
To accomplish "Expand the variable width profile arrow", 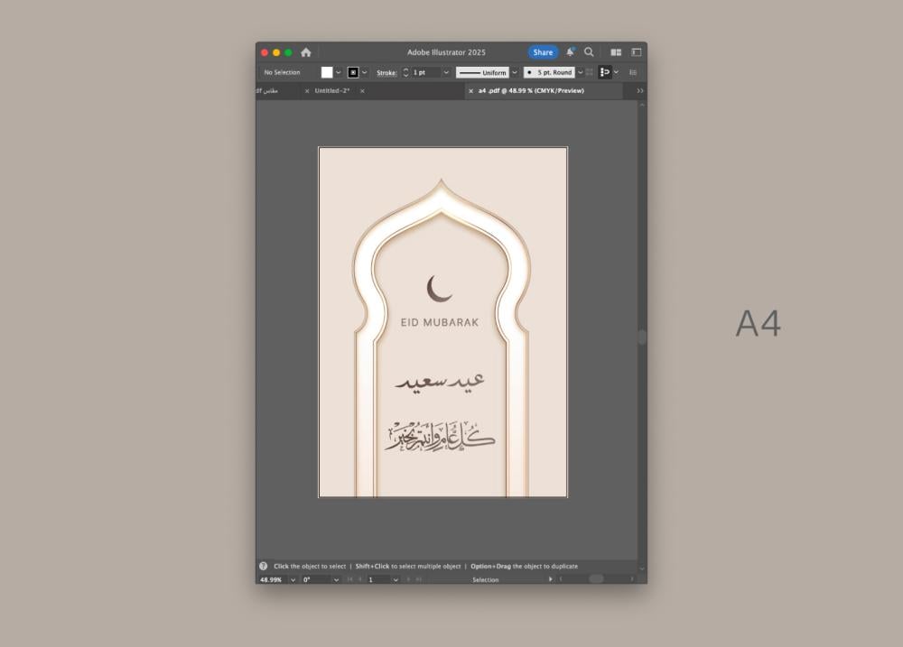I will [x=515, y=72].
